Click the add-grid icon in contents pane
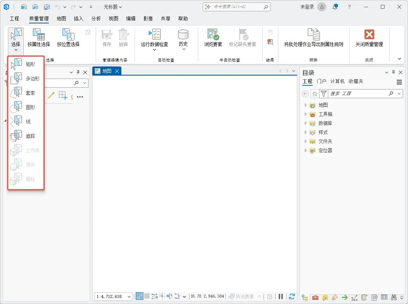This screenshot has width=408, height=304. coord(63,96)
